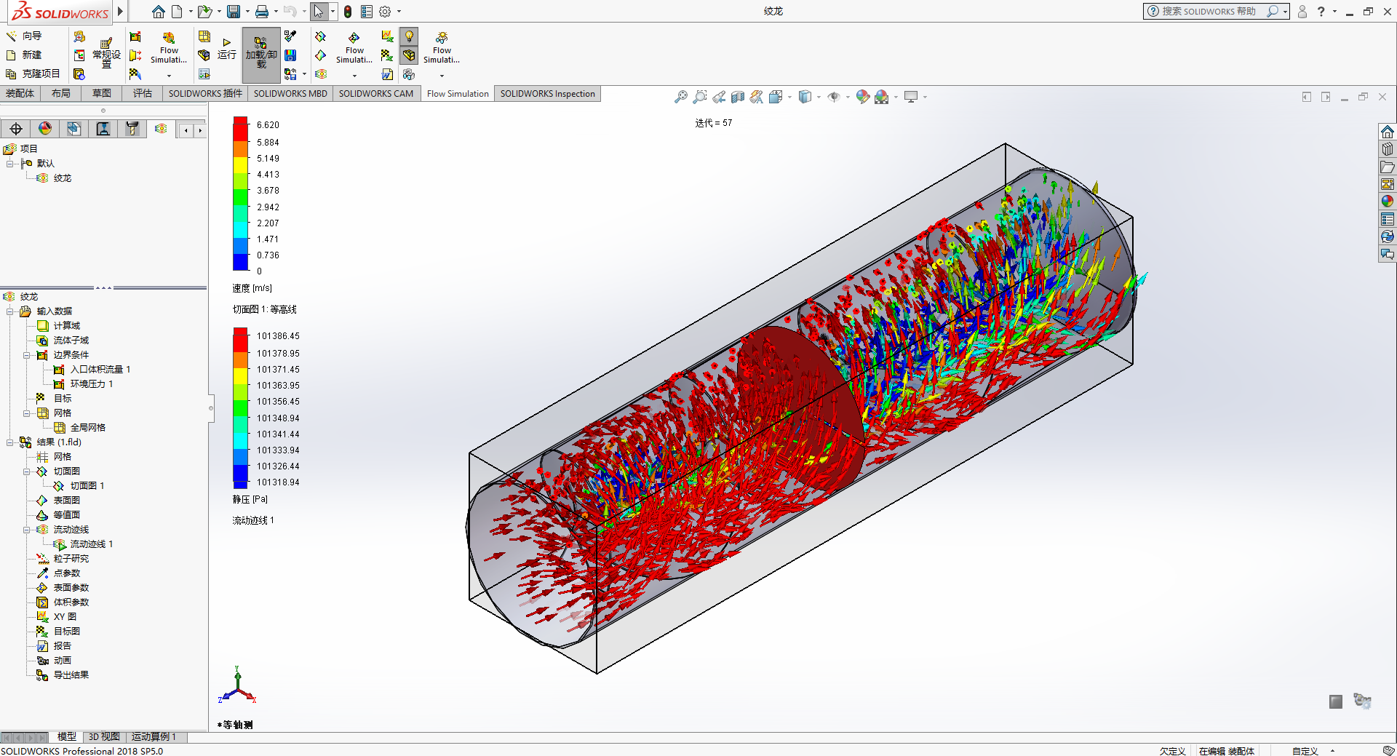Image resolution: width=1397 pixels, height=756 pixels.
Task: Open the SOLIDWORKS Resources home task pane icon
Action: pos(1388,132)
